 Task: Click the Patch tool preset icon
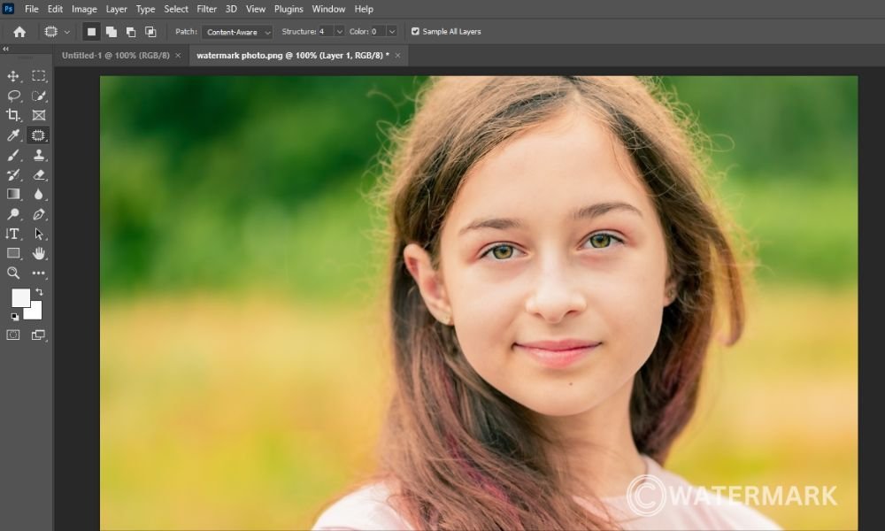tap(51, 32)
